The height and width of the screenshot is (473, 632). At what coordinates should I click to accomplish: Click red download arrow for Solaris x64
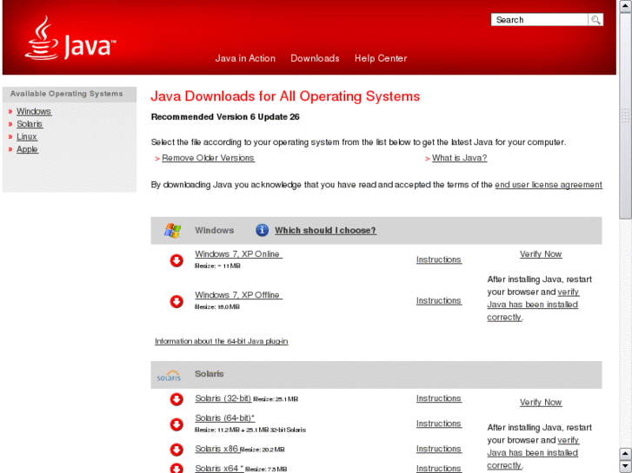(x=176, y=468)
